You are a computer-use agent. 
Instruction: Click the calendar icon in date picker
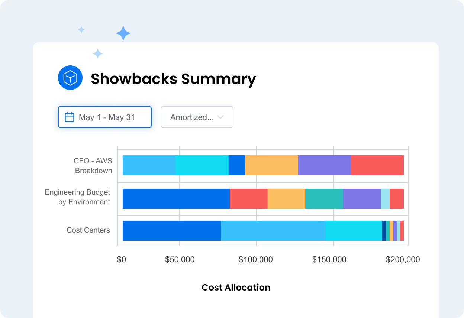coord(70,117)
